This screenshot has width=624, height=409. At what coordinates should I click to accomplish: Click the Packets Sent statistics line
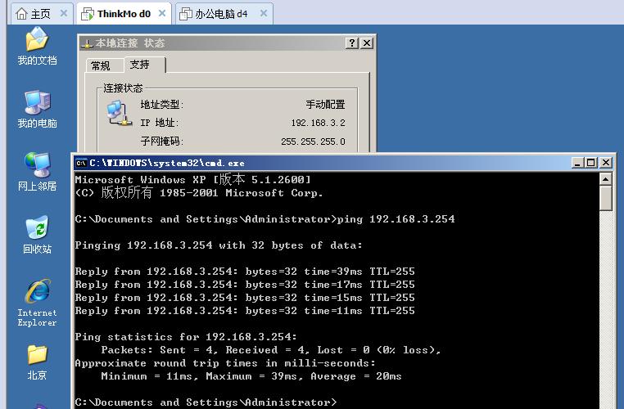270,350
